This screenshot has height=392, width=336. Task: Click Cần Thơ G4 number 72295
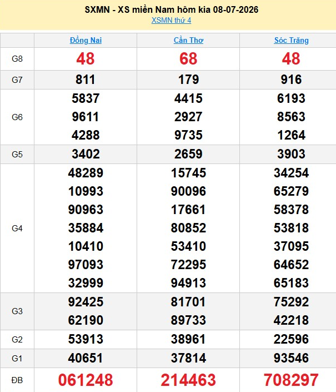coord(188,265)
